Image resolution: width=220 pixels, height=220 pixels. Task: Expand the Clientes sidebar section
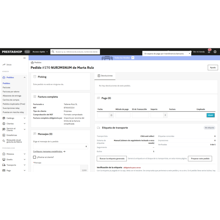tap(24, 124)
